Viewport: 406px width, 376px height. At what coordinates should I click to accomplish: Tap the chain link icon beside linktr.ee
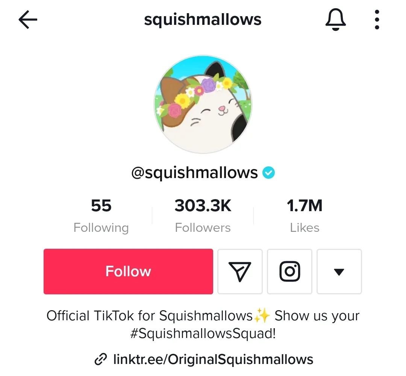pos(101,359)
